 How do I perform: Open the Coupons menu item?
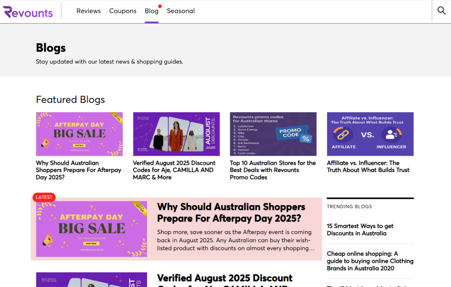pyautogui.click(x=123, y=11)
